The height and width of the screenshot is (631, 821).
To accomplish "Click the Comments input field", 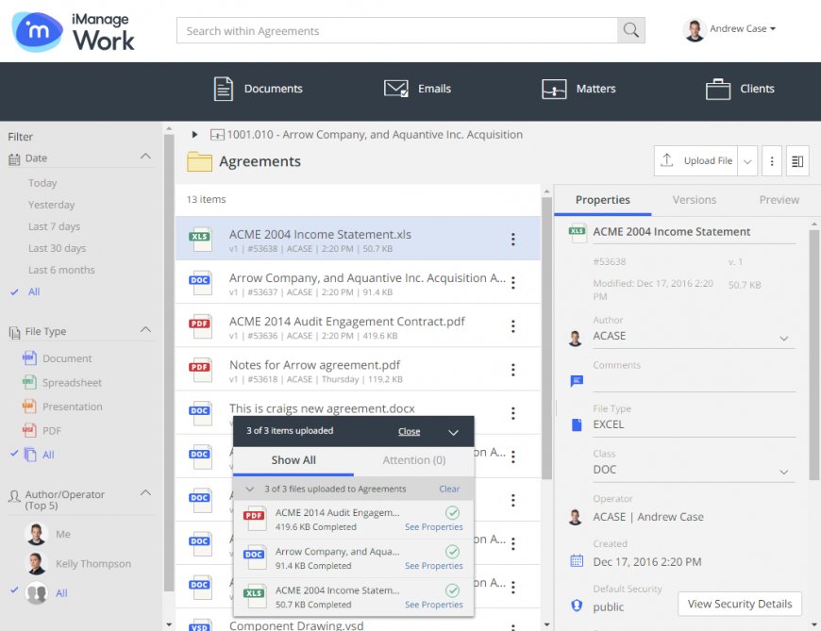I will pos(695,381).
